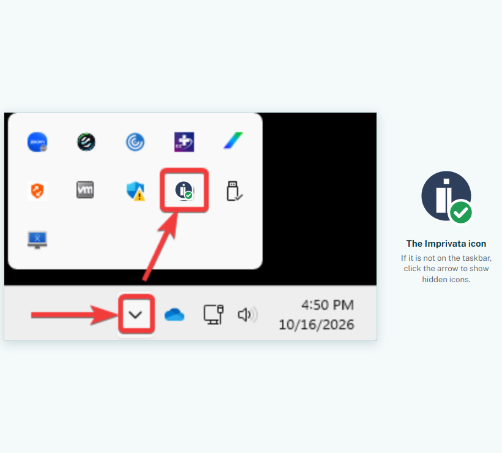Open the blue monitor tray icon
The width and height of the screenshot is (502, 453).
click(37, 240)
